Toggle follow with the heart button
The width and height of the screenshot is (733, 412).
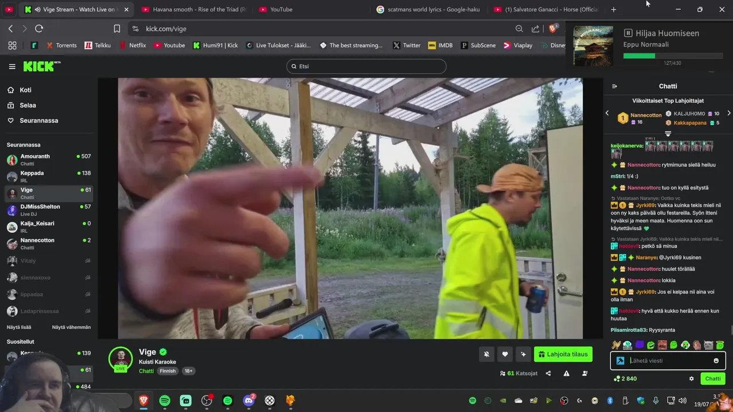[x=505, y=354]
